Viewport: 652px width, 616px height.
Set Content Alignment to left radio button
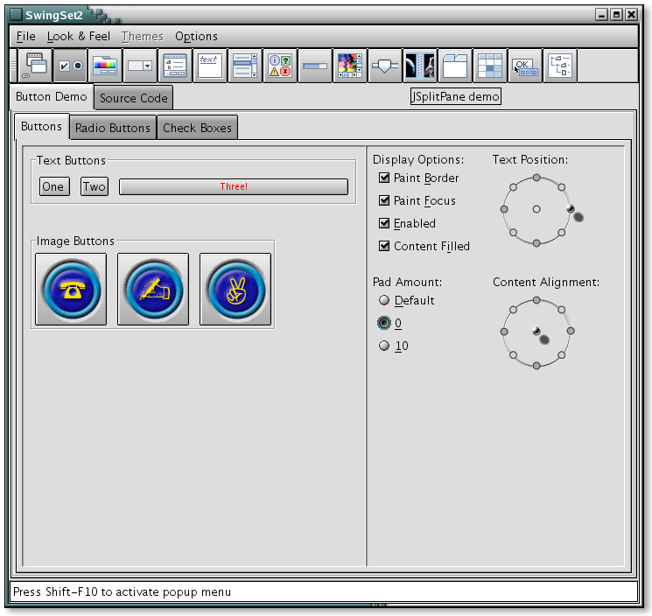coord(504,332)
